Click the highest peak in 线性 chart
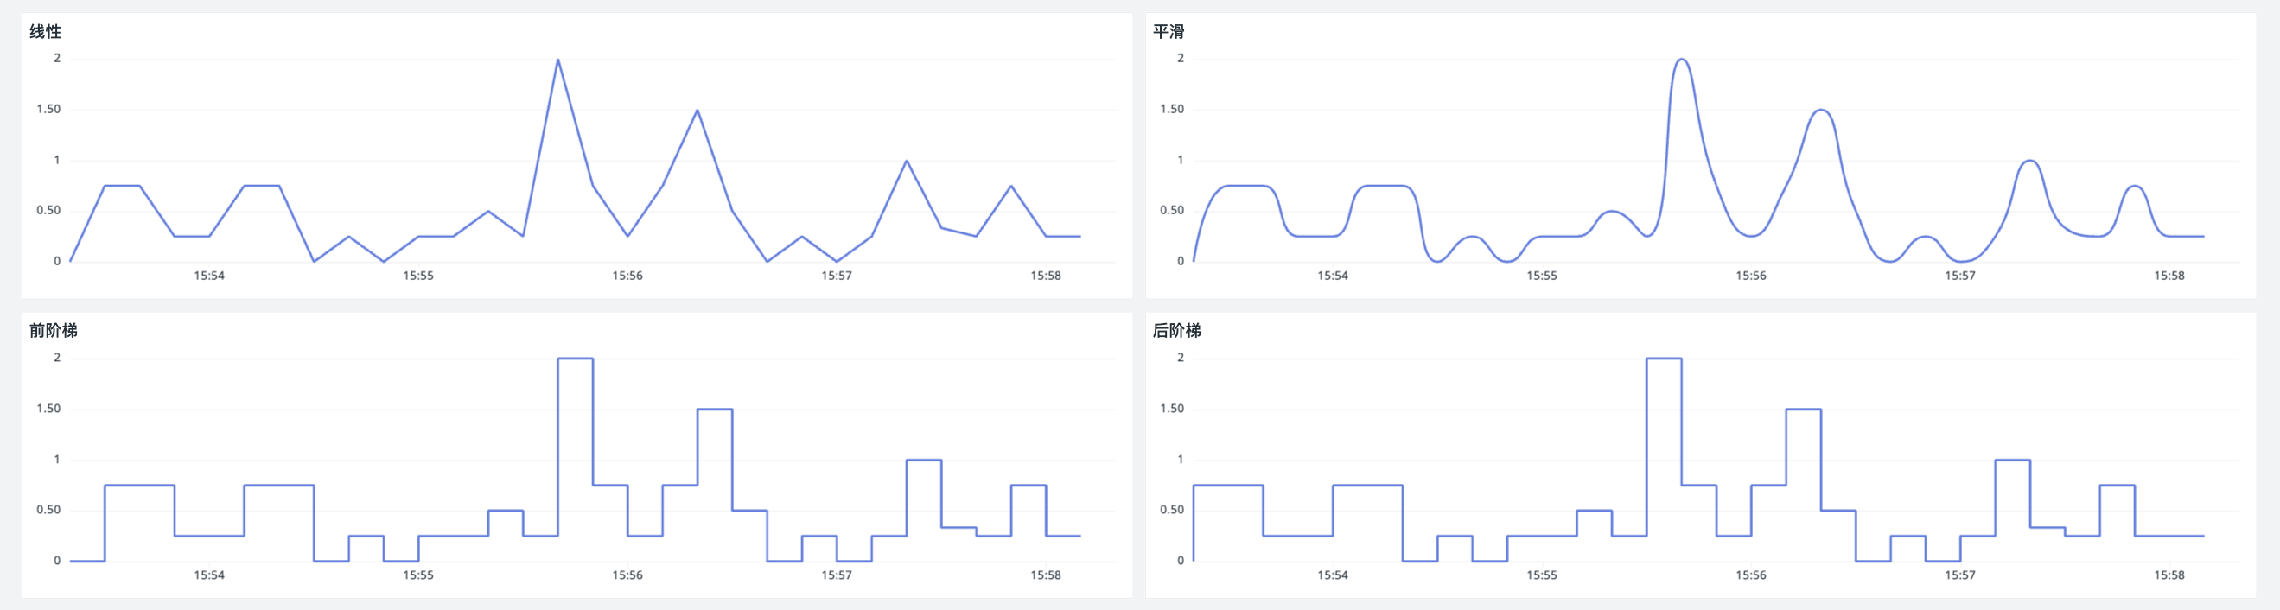The width and height of the screenshot is (2280, 610). pos(557,60)
